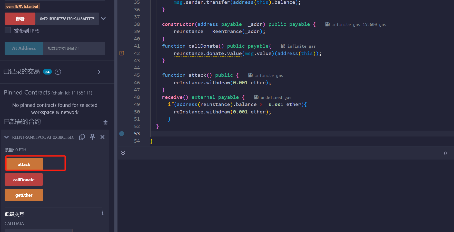The image size is (454, 232).
Task: Click the getEther function button
Action: (x=24, y=195)
